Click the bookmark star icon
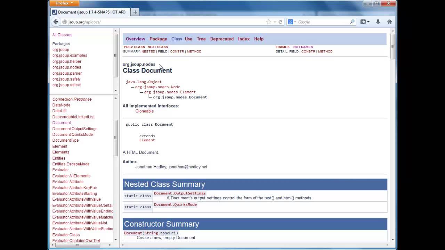Image resolution: width=445 pixels, height=250 pixels. [x=268, y=22]
